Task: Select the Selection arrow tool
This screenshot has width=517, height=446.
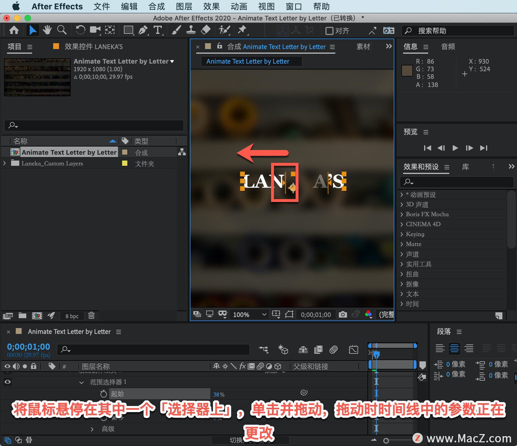Action: [x=33, y=30]
